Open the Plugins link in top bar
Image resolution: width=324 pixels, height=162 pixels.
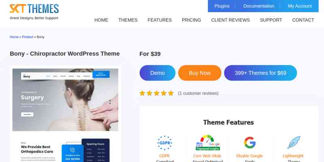pyautogui.click(x=222, y=6)
